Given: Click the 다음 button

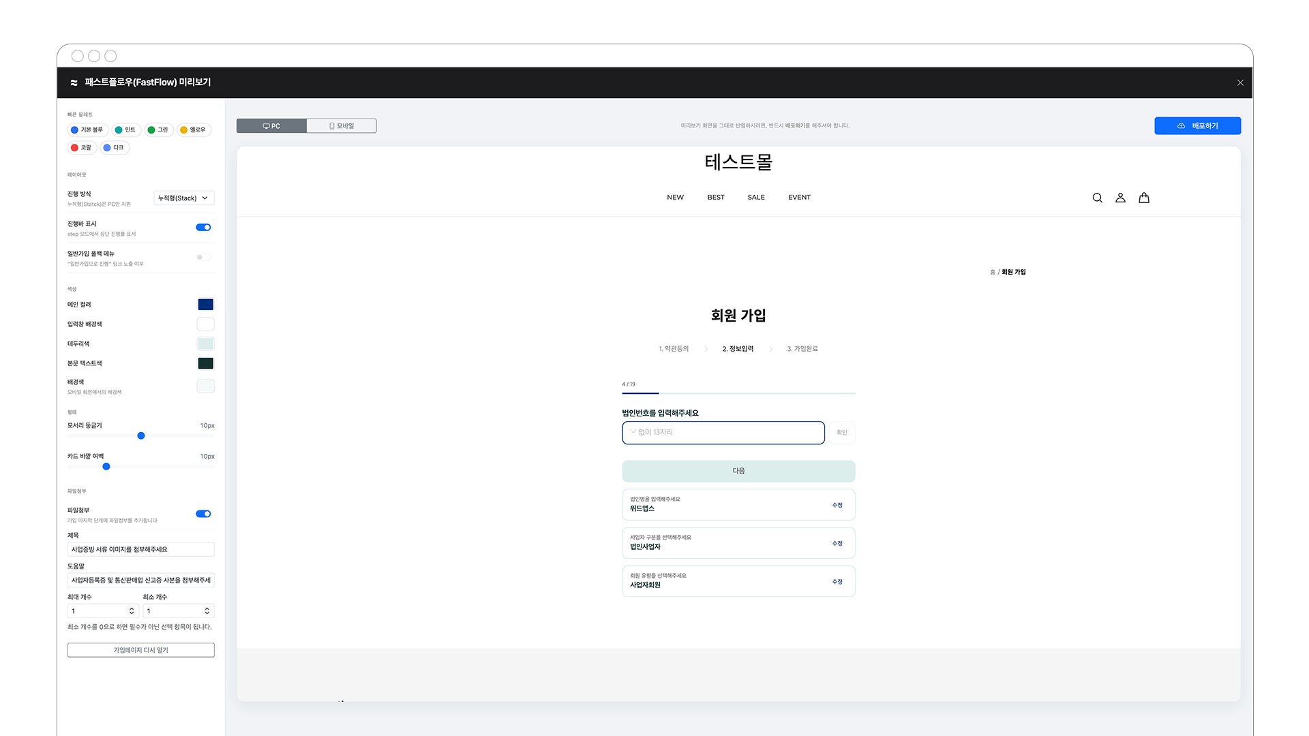Looking at the screenshot, I should (738, 472).
